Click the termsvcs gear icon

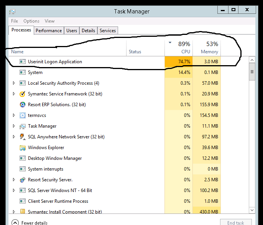(23, 115)
